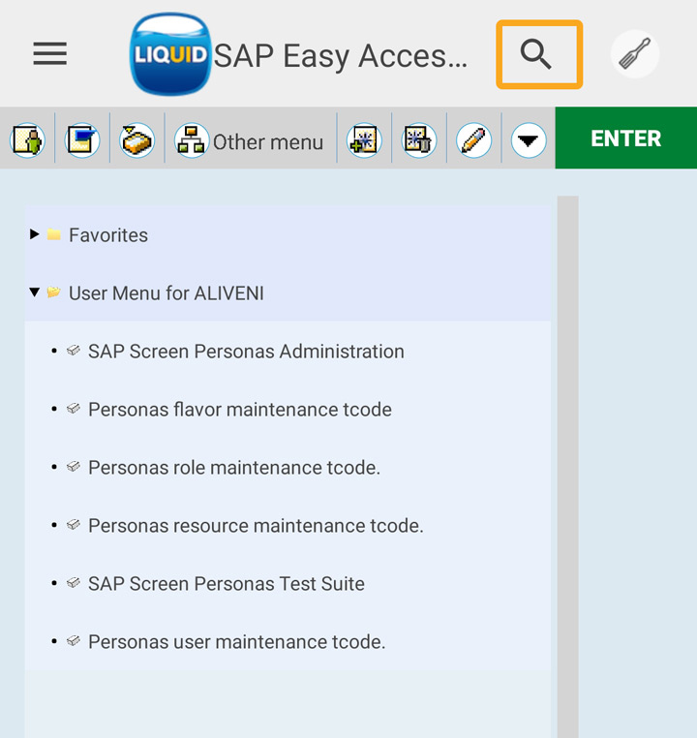The image size is (697, 738).
Task: Launch SAP Screen Personas Test Suite
Action: point(226,584)
